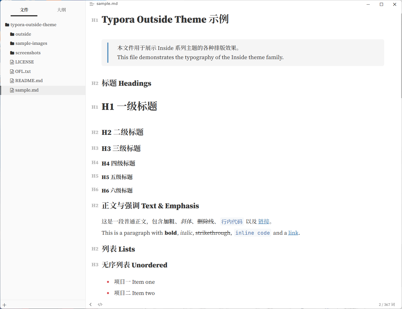The height and width of the screenshot is (309, 402).
Task: Click the sample.md window title text
Action: pos(107,4)
